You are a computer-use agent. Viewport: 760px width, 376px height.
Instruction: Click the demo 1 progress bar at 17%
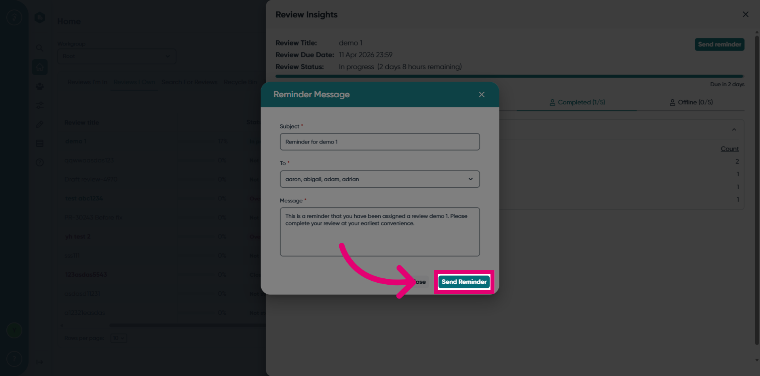click(x=196, y=142)
